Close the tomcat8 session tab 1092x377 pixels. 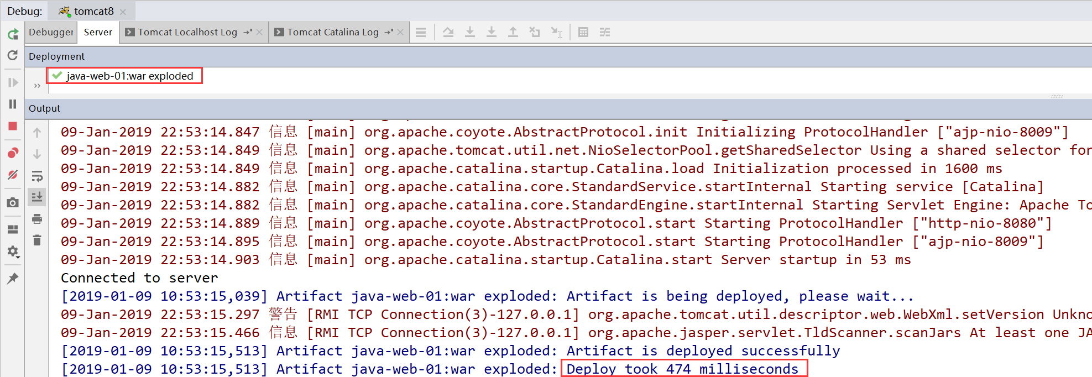tap(123, 12)
